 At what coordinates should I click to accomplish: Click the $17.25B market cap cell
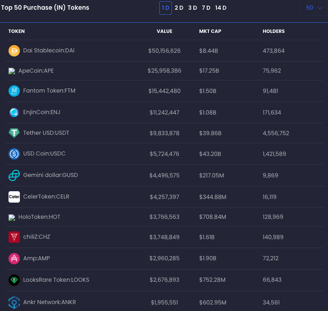point(209,71)
